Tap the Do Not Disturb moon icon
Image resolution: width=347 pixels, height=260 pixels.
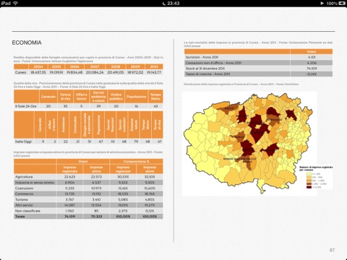click(x=164, y=4)
